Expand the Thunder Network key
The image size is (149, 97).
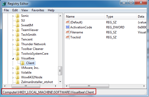point(13,44)
